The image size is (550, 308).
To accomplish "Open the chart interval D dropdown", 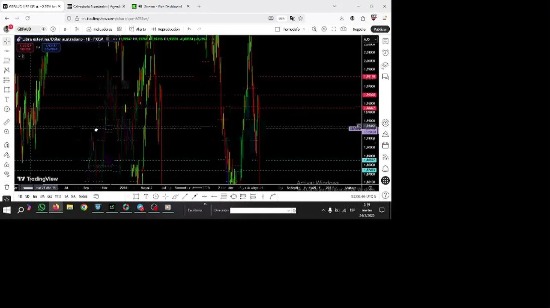I will point(65,29).
